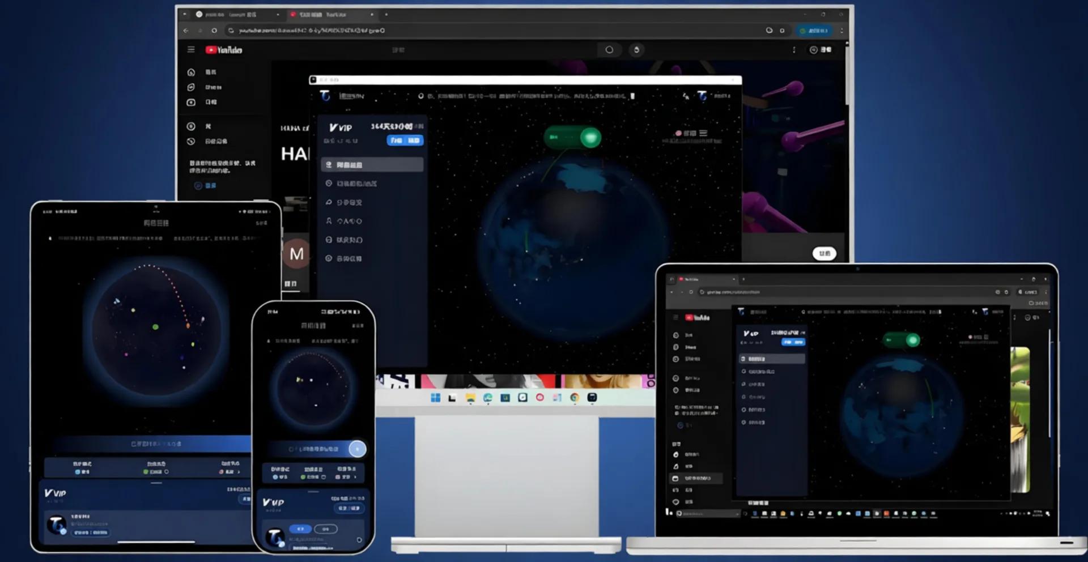Select person-icon VPN menu item on monitor
Screen dimensions: 1088x562
372,221
